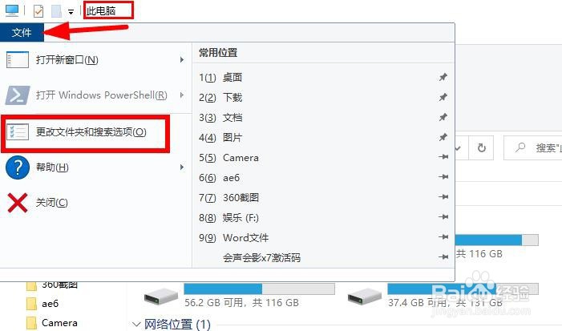Click the refresh icon beside the search box
Viewport: 562px width, 331px height.
pyautogui.click(x=482, y=147)
